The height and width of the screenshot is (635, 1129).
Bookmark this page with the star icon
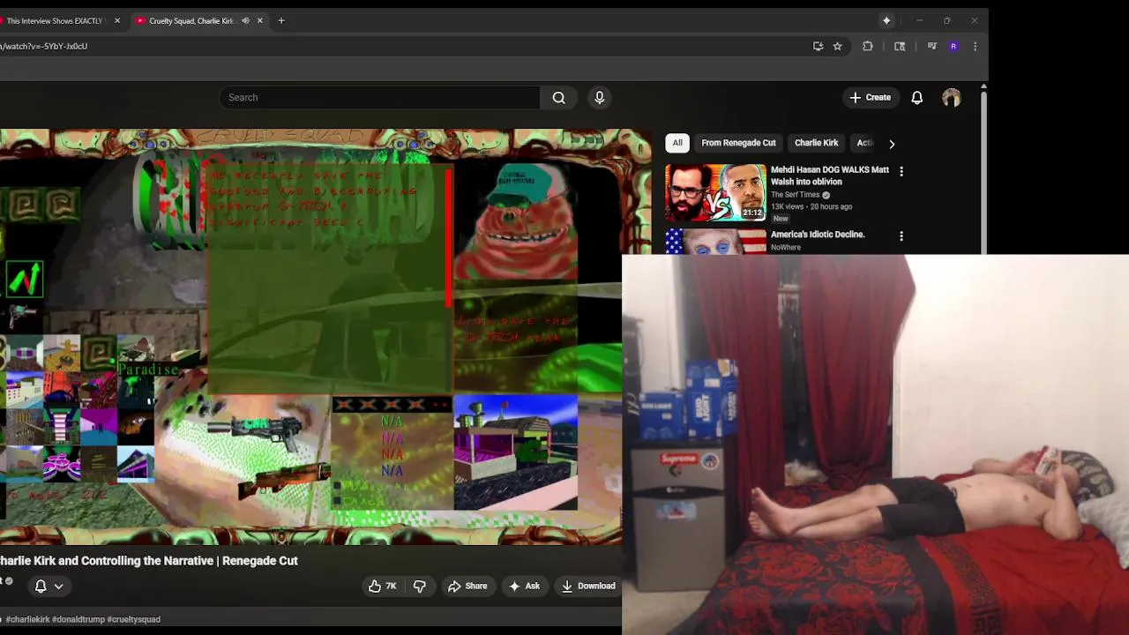(837, 46)
